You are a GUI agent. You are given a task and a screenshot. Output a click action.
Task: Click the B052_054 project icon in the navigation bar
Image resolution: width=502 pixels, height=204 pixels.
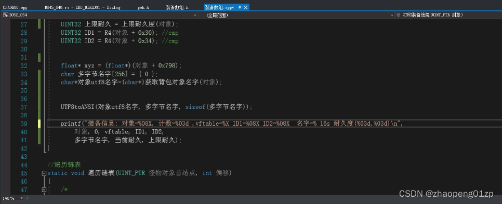(5, 15)
